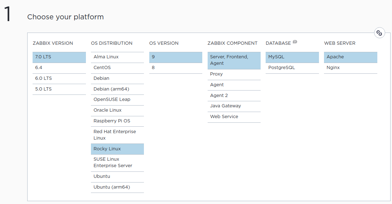This screenshot has height=204, width=392.
Task: Select Agent 2 component
Action: point(234,96)
